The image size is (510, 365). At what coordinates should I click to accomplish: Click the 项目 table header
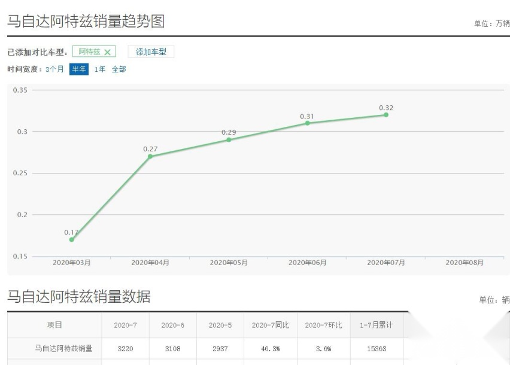pyautogui.click(x=54, y=325)
